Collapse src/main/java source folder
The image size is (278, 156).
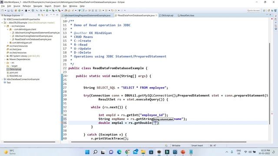coord(5,26)
